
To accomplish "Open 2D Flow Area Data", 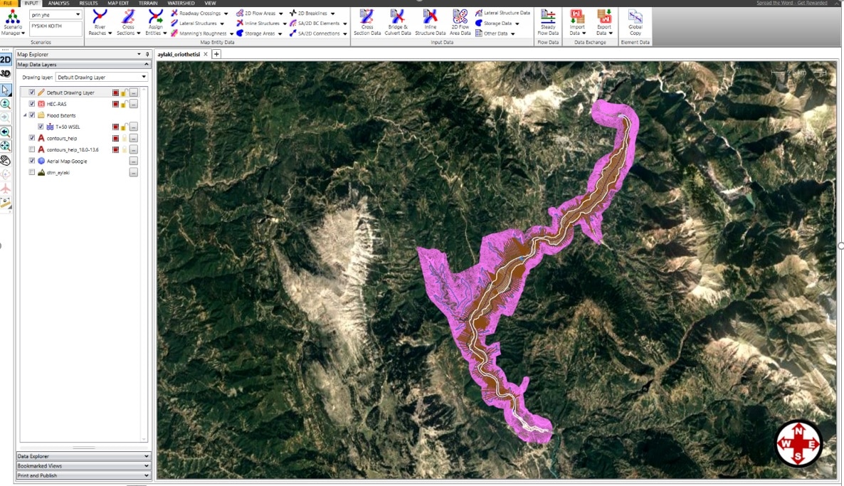I will (460, 23).
